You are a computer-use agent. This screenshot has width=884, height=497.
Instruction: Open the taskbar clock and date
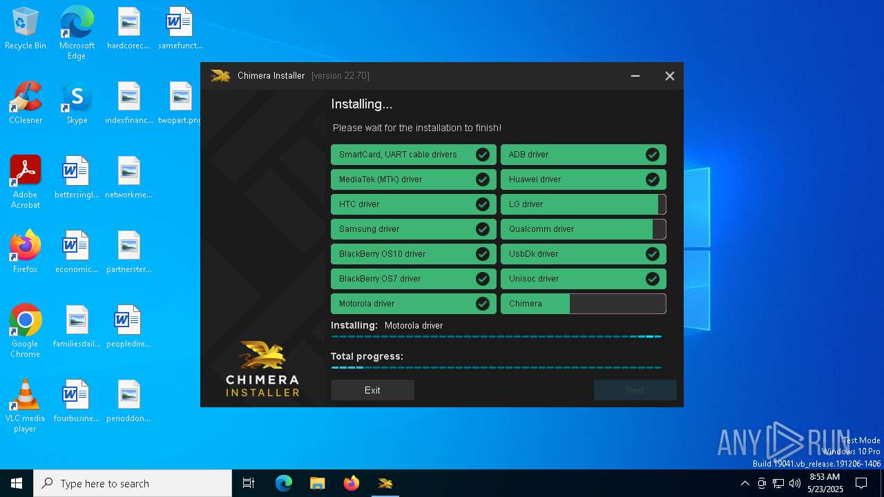click(825, 483)
